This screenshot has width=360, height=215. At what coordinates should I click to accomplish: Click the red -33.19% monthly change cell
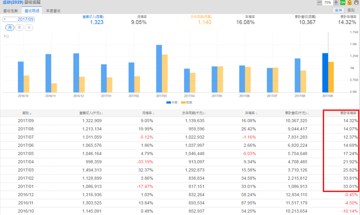pyautogui.click(x=145, y=162)
